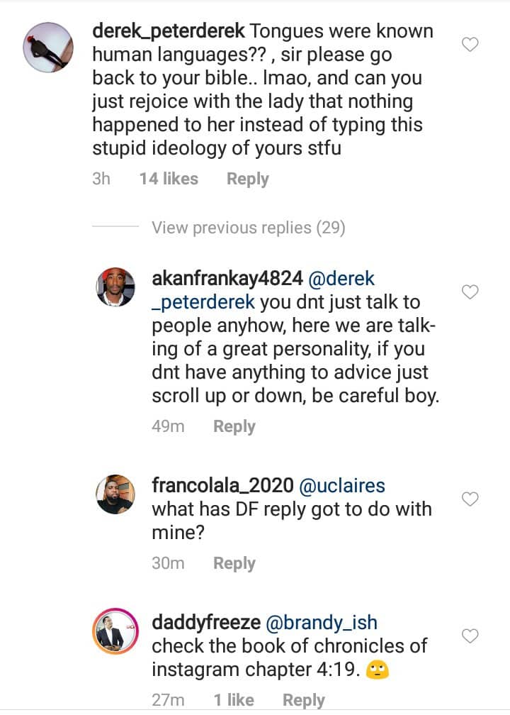The height and width of the screenshot is (715, 510).
Task: Open derek_peterderek's profile picture
Action: coord(47,48)
